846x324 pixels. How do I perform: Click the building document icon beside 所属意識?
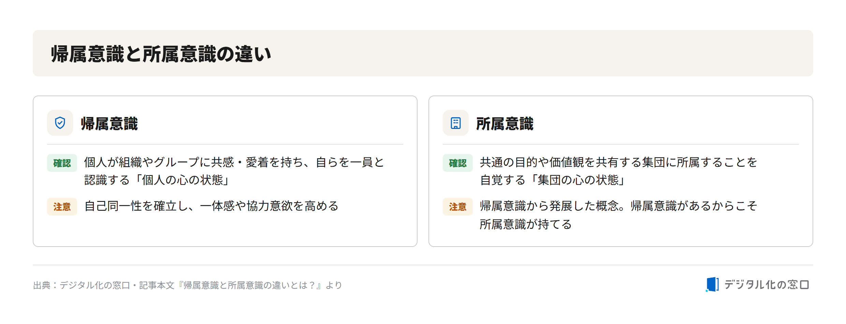click(456, 123)
